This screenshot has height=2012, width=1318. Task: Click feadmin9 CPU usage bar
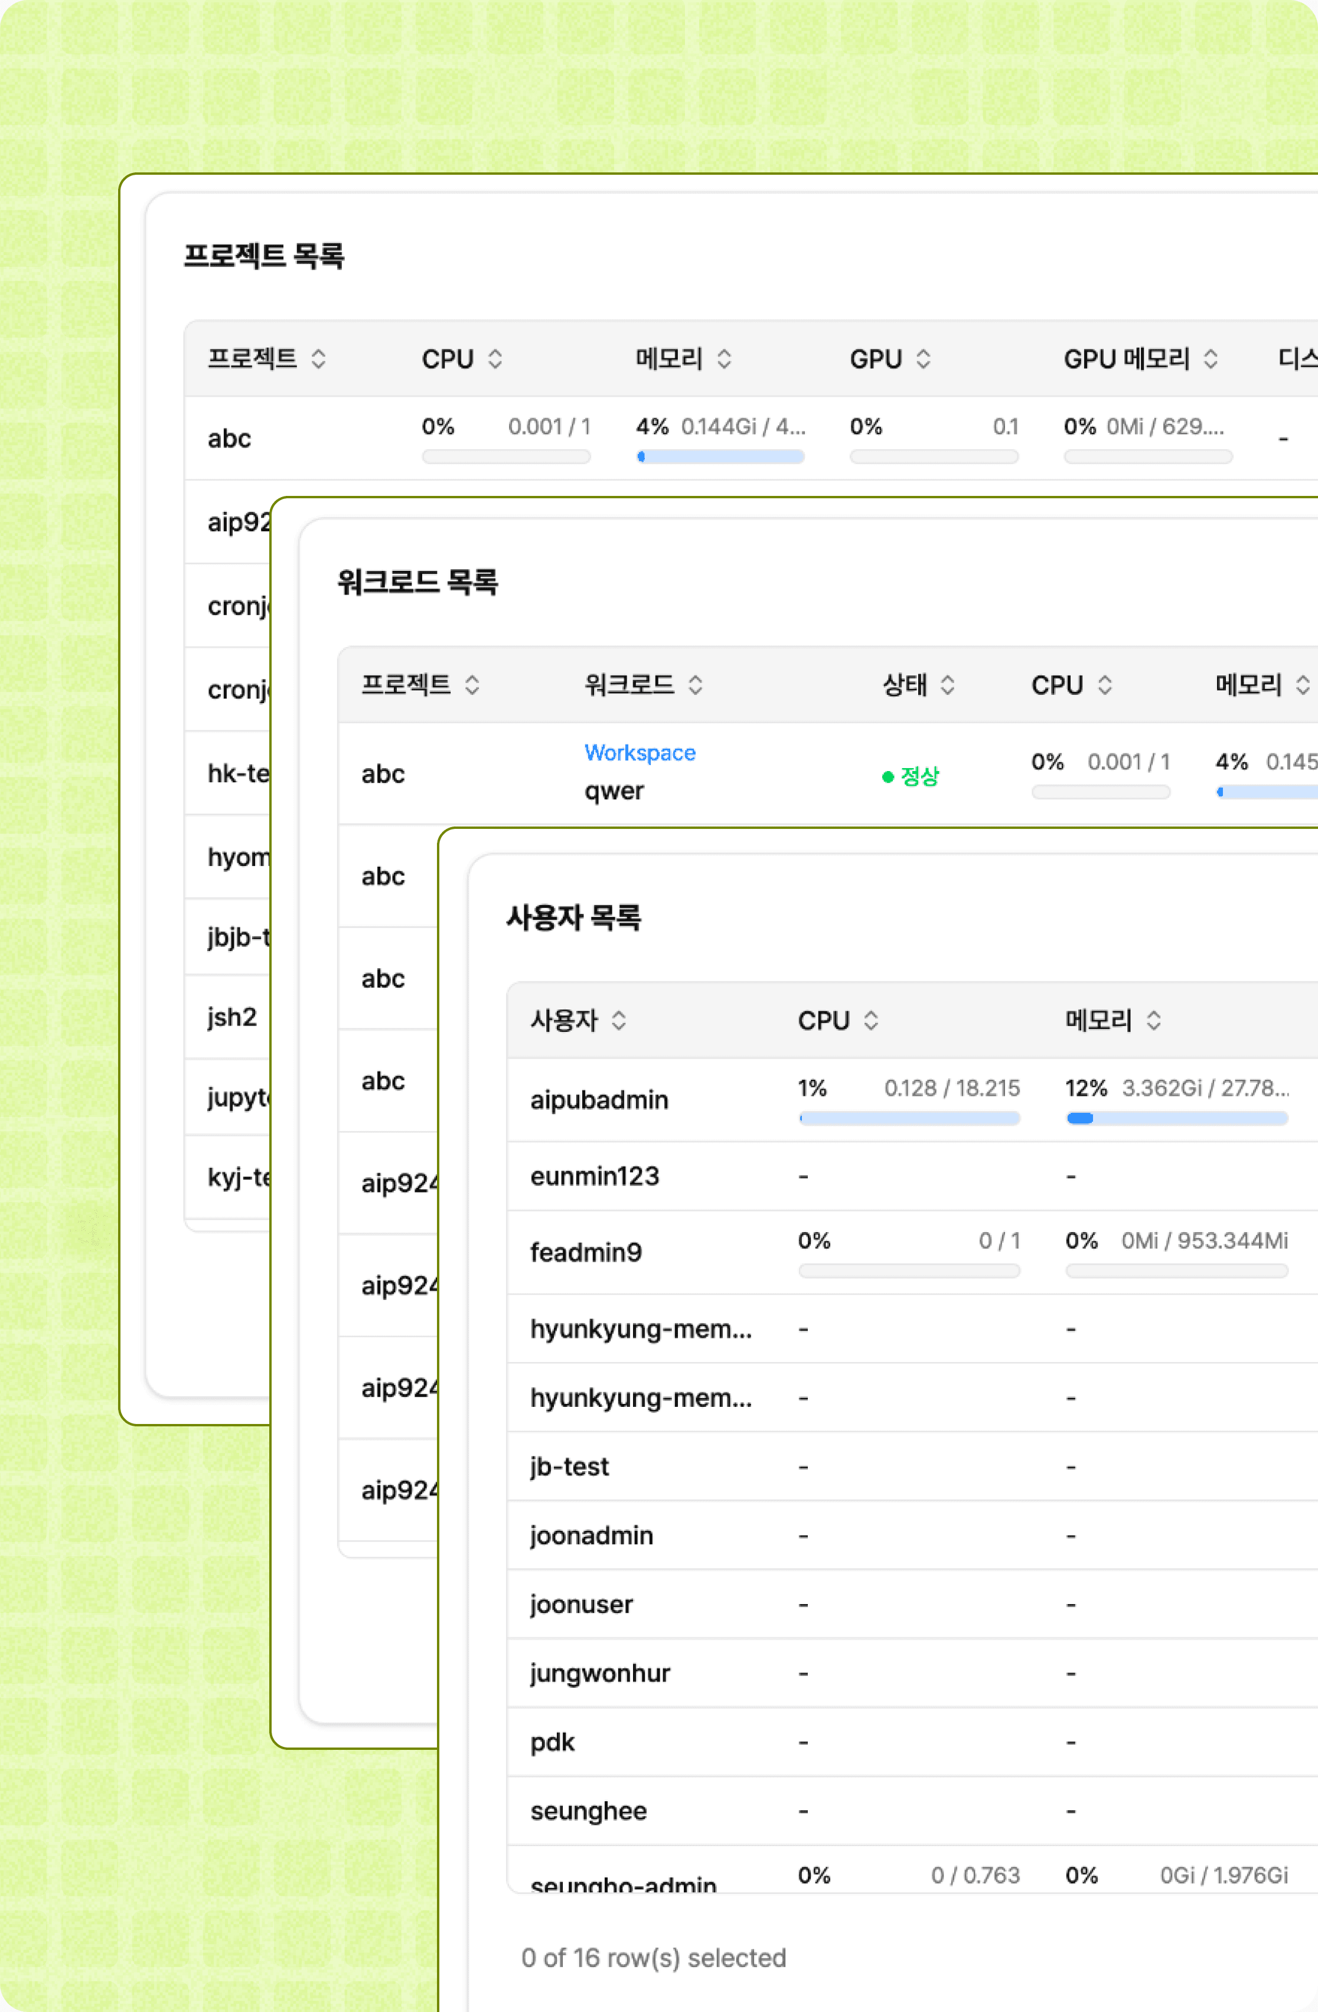[909, 1270]
